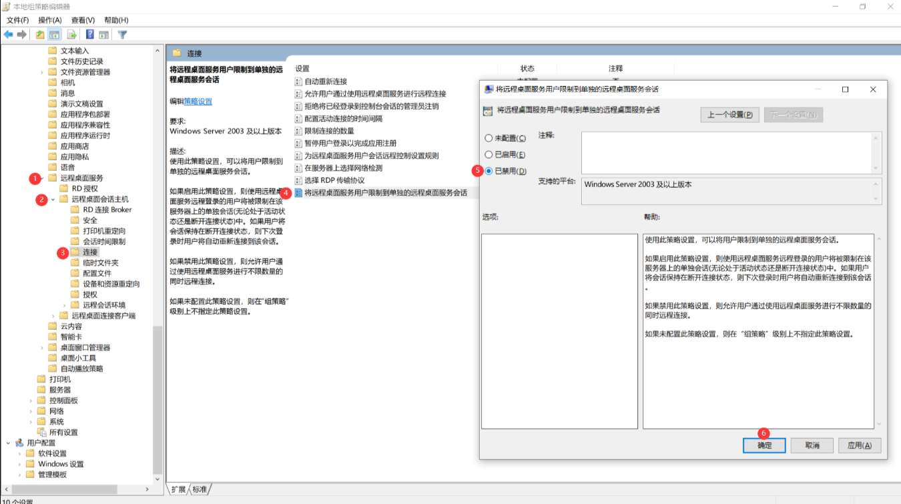Expand the 远程桌面连接客户端 folder
Image resolution: width=901 pixels, height=504 pixels.
(x=53, y=316)
